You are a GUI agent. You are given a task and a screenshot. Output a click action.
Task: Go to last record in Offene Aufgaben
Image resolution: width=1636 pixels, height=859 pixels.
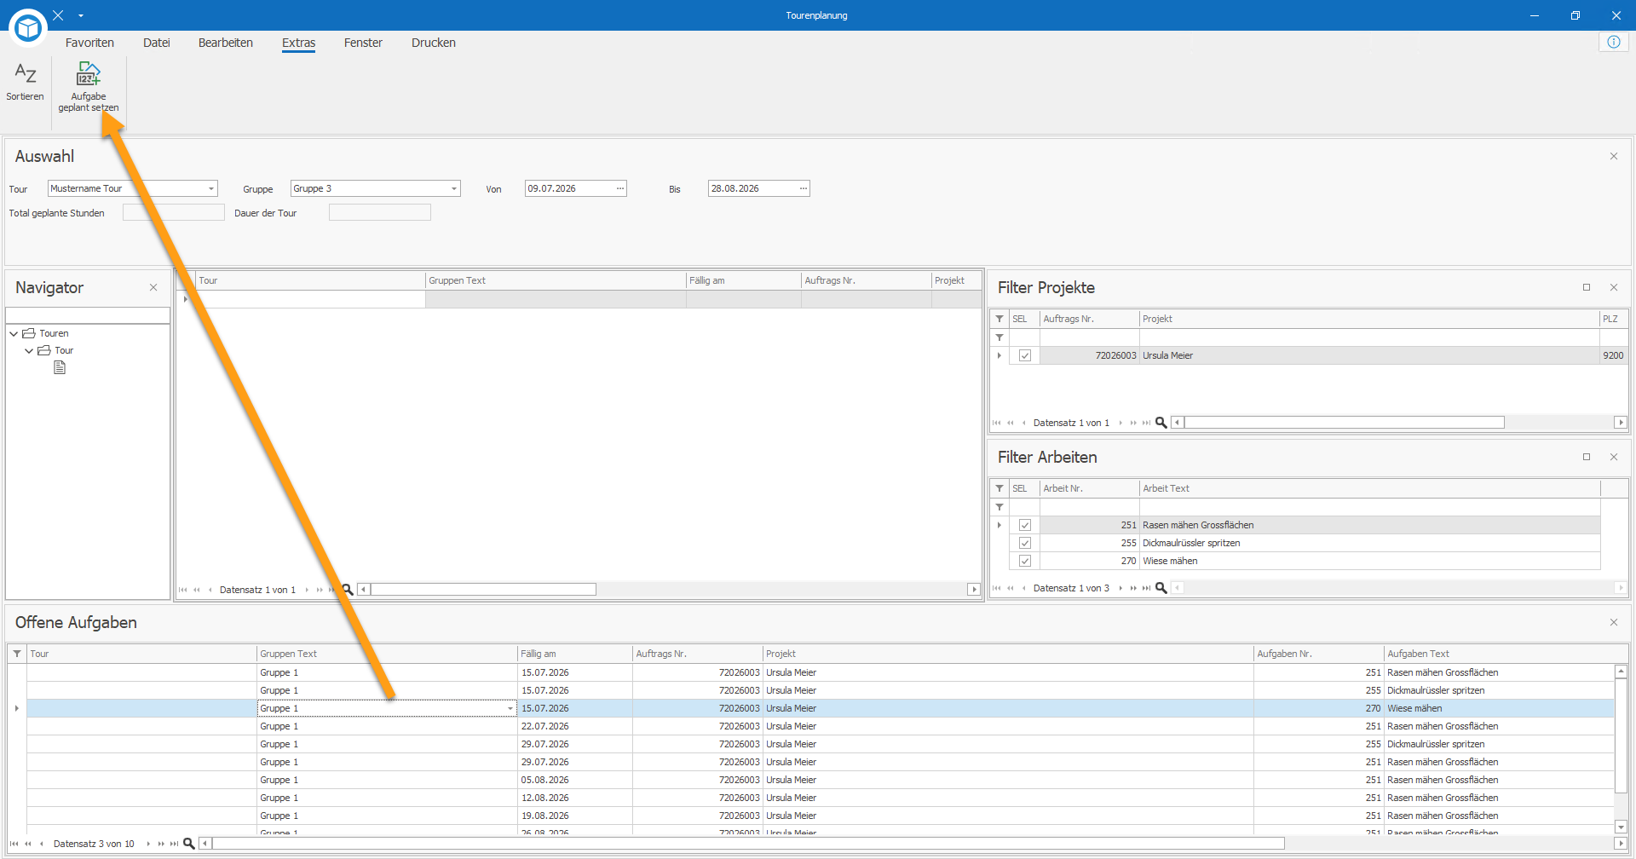(174, 844)
